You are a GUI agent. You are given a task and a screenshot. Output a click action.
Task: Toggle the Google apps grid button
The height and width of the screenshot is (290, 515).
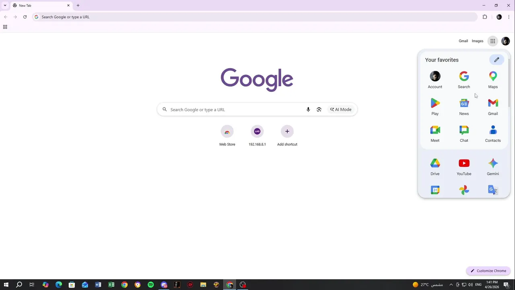(x=492, y=41)
